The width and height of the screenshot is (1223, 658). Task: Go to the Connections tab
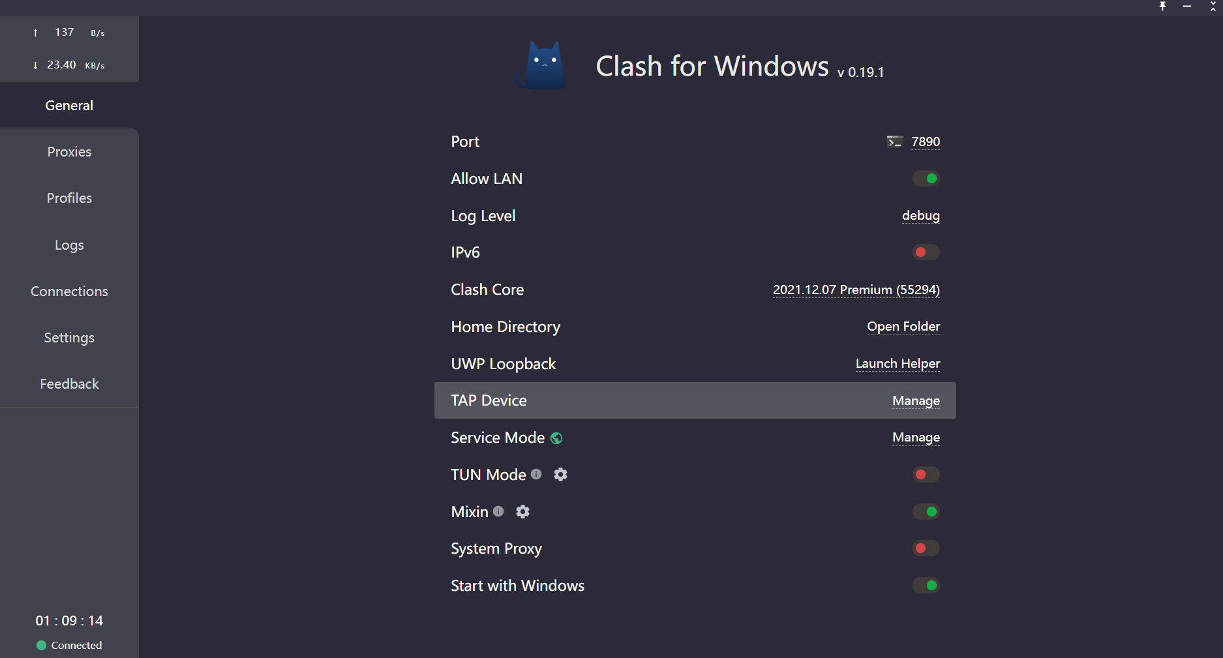point(69,292)
